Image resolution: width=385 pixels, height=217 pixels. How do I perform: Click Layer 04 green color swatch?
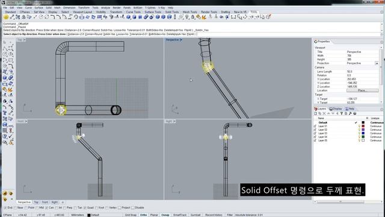[363, 137]
